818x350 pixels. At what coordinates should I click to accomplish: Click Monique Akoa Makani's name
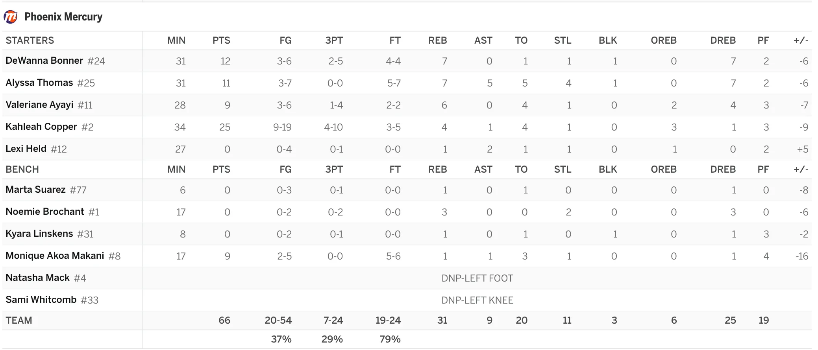coord(55,256)
